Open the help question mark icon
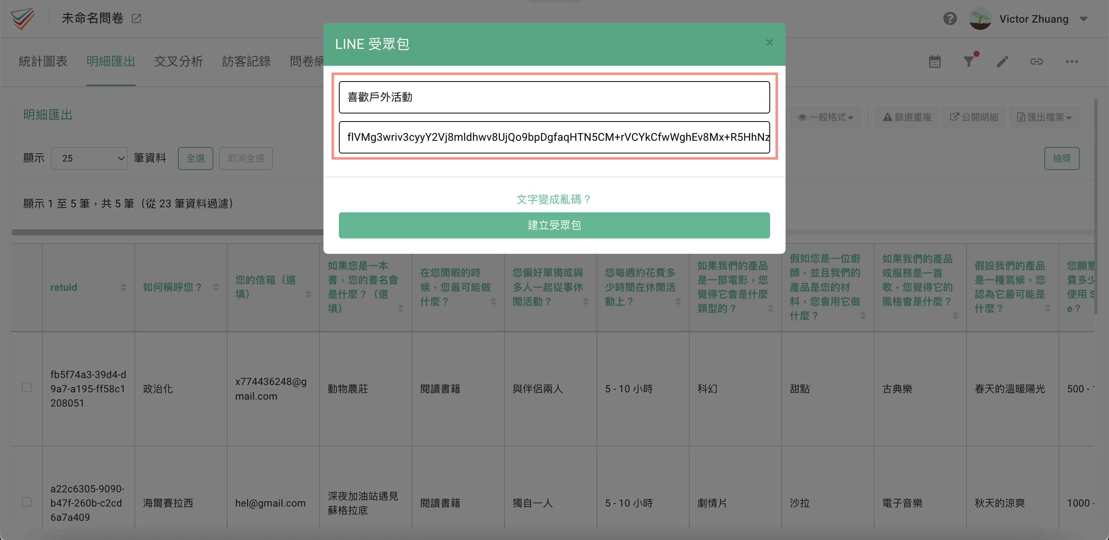Viewport: 1109px width, 540px height. click(950, 18)
